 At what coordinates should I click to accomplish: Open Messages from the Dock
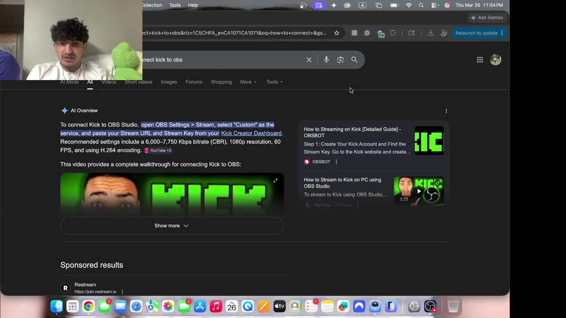104,306
